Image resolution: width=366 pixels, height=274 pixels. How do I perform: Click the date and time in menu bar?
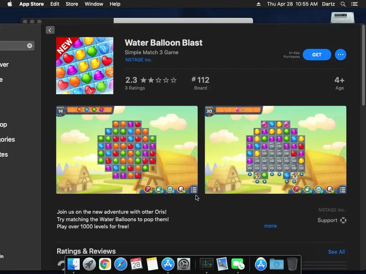click(x=292, y=4)
